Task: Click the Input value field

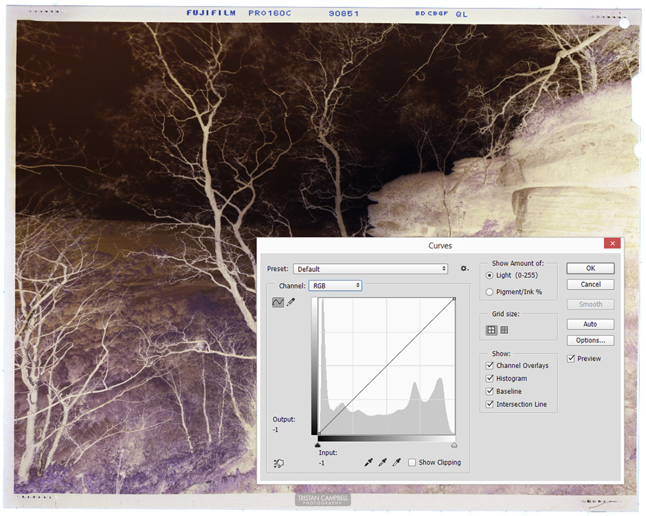Action: pos(322,463)
